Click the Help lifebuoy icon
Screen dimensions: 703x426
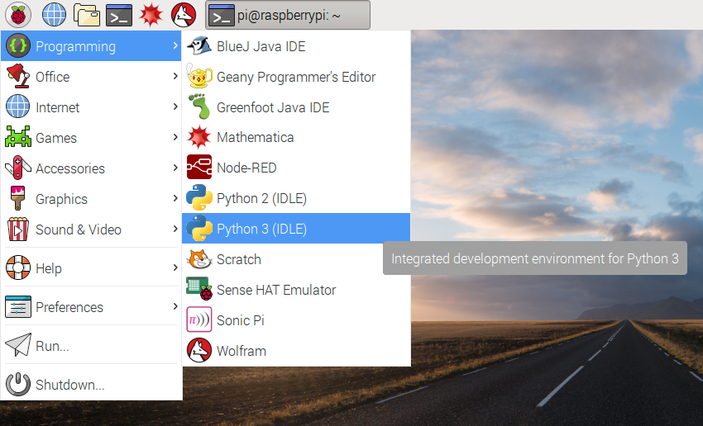(18, 267)
